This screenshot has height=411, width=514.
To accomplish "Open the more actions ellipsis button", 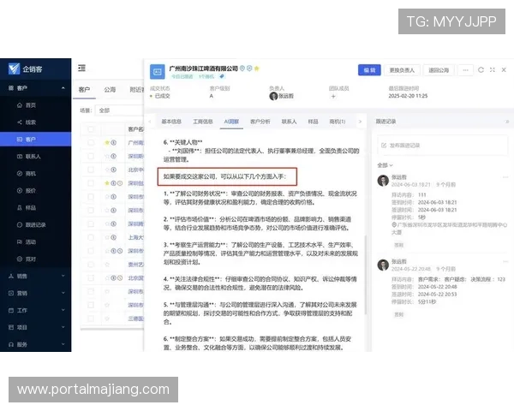I will (x=465, y=70).
